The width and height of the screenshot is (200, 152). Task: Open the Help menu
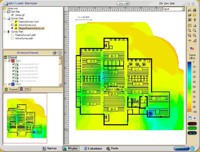(172, 3)
